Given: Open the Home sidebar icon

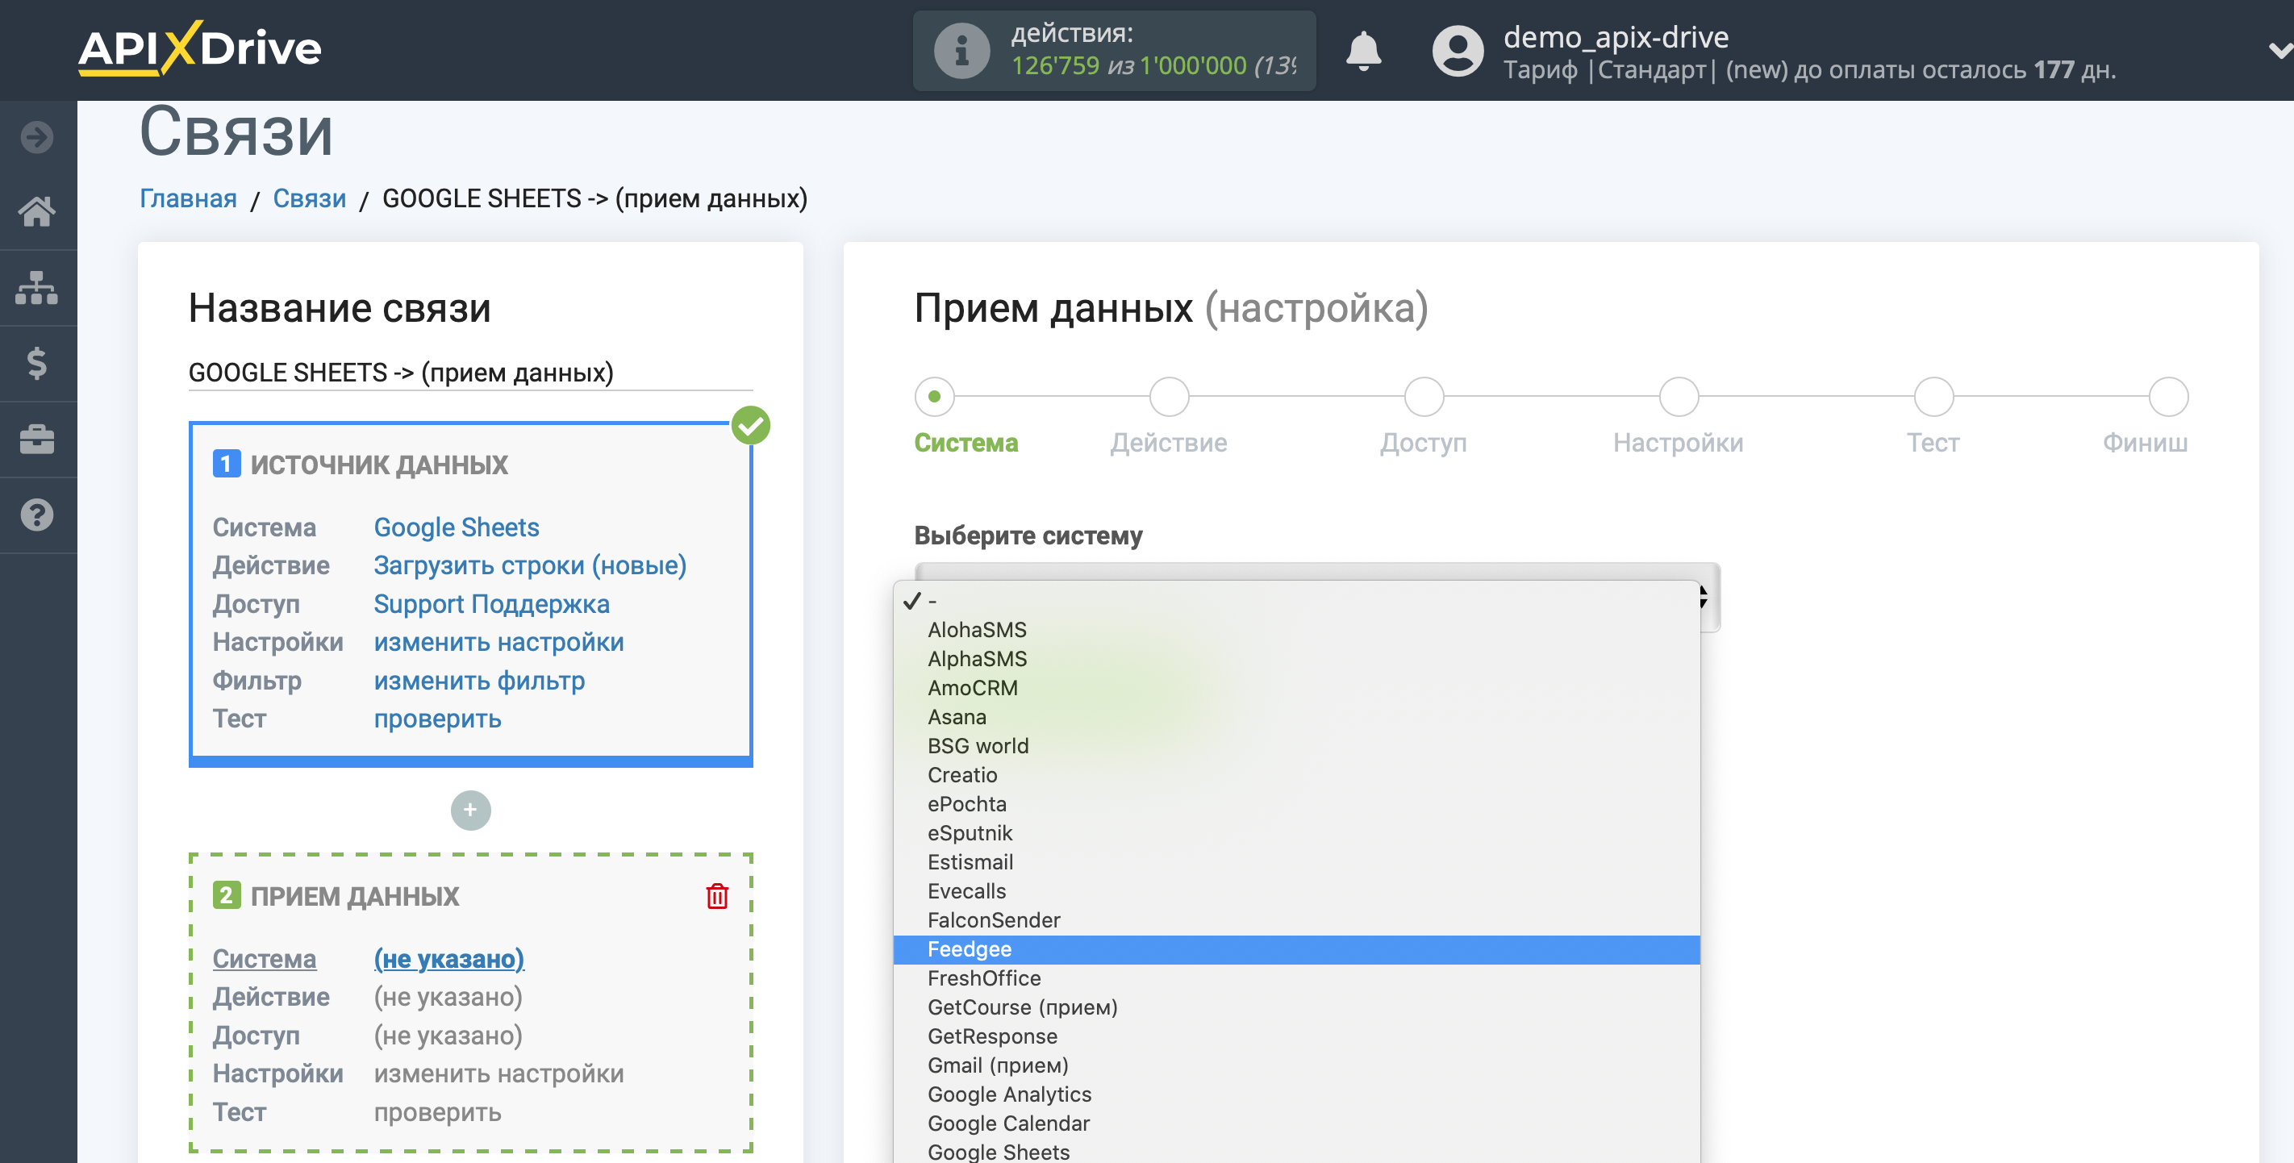Looking at the screenshot, I should (37, 212).
